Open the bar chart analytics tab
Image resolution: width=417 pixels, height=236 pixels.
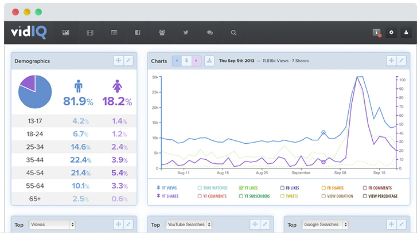click(x=65, y=33)
